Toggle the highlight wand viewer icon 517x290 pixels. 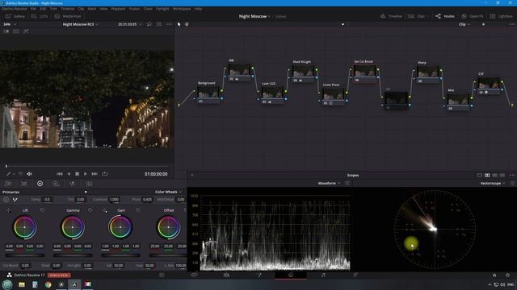26,31
